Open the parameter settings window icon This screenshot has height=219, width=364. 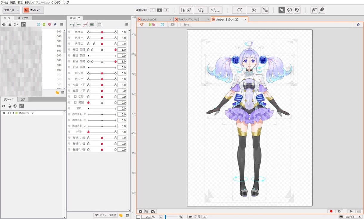[x=92, y=24]
